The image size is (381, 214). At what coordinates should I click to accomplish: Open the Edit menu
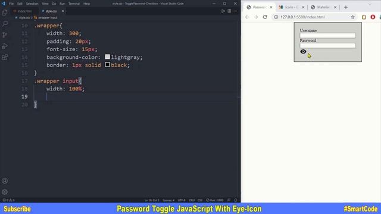pyautogui.click(x=20, y=4)
